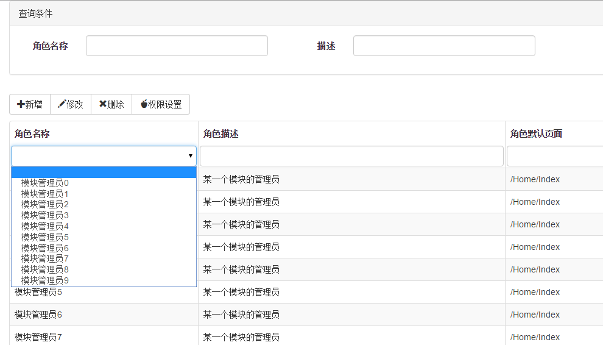Click the pencil icon on 修改
This screenshot has width=603, height=345.
coord(62,104)
